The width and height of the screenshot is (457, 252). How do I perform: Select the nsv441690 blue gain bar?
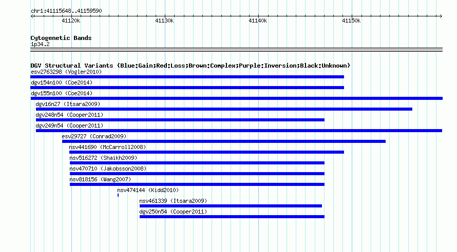point(206,152)
